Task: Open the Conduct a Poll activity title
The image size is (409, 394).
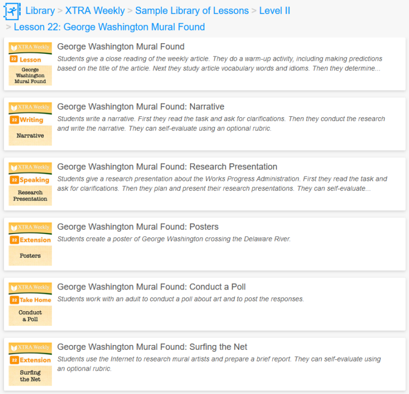Action: tap(151, 287)
